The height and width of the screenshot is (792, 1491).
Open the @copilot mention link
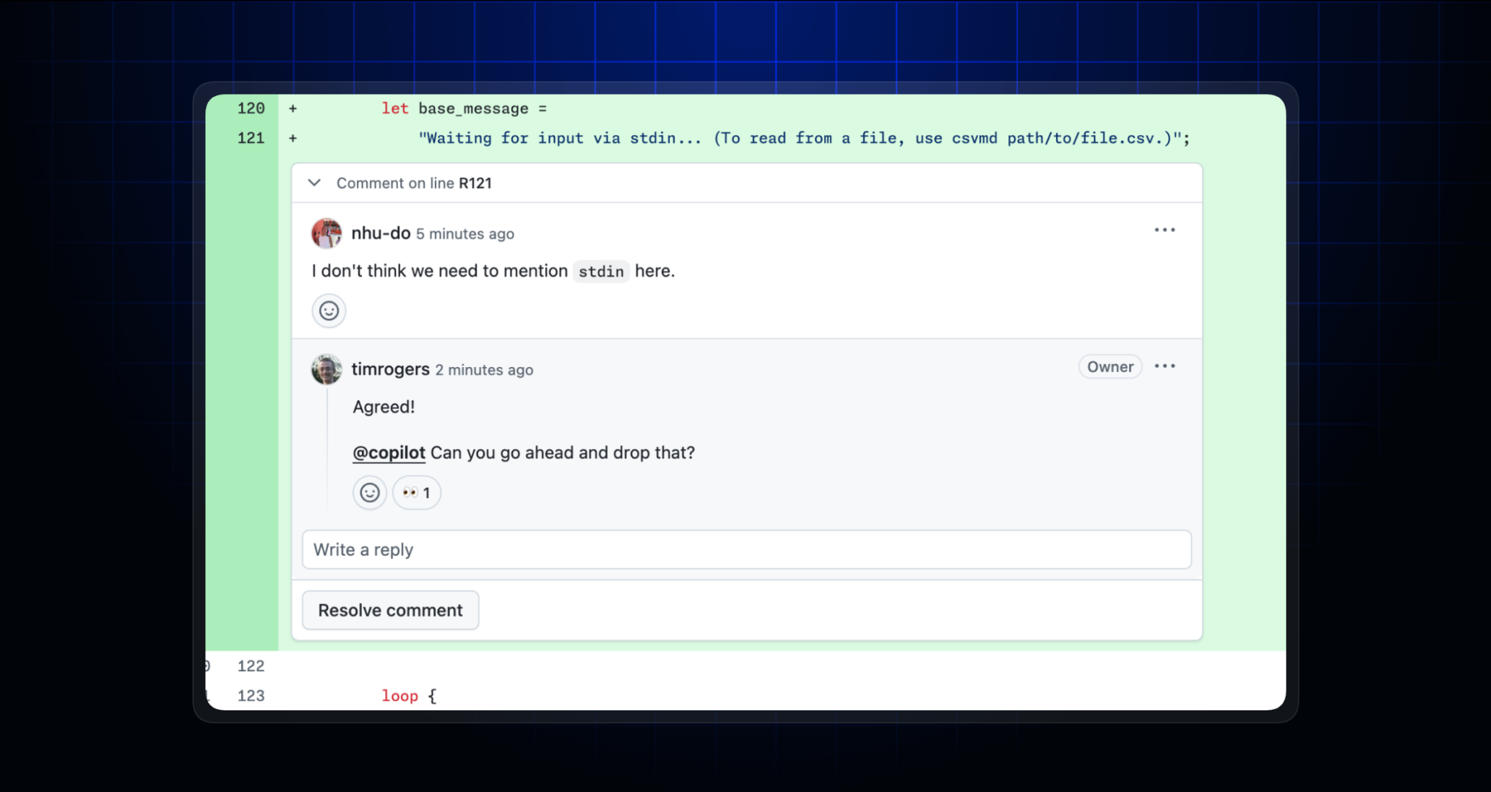tap(389, 452)
